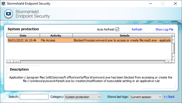The width and height of the screenshot is (182, 103).
Task: Click the Current session combo box arrow
Action: point(160,97)
